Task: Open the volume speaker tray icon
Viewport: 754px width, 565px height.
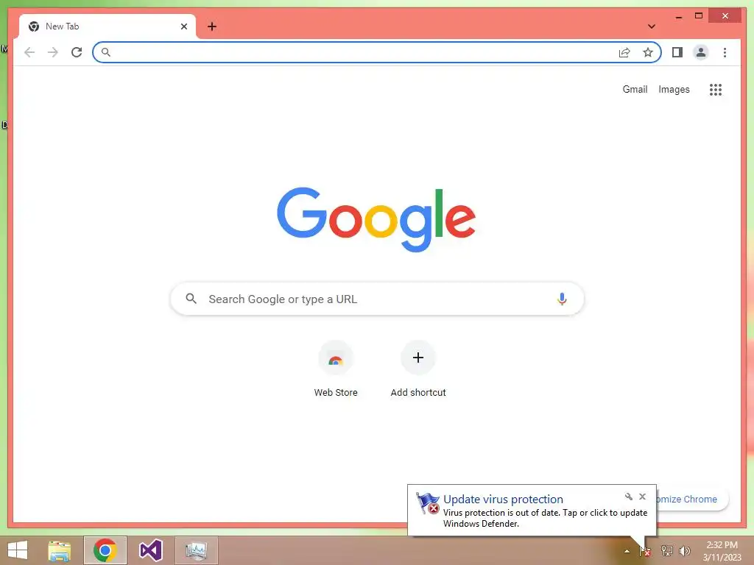Action: coord(685,551)
